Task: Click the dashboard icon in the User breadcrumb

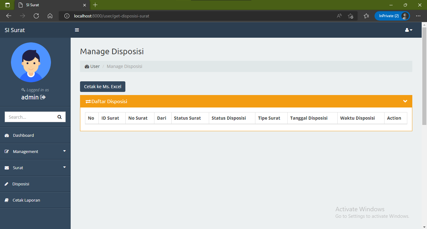Action: point(87,66)
